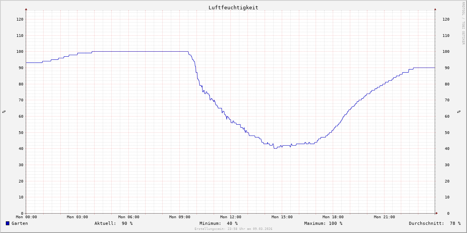Click the Garten legend label

click(19, 223)
